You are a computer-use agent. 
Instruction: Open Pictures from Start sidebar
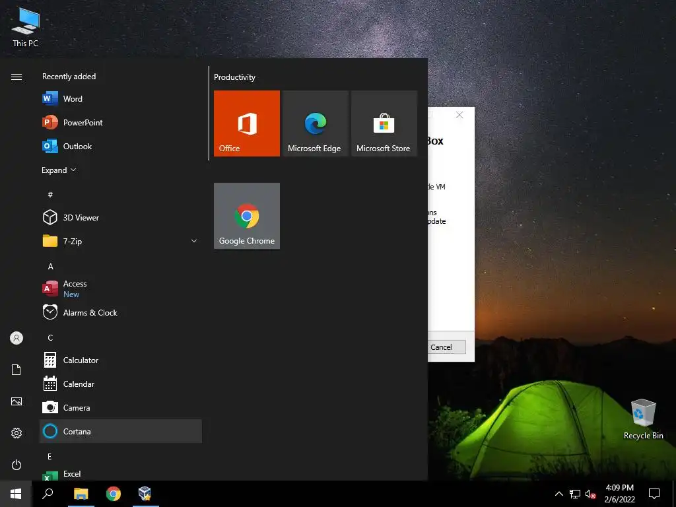point(17,401)
